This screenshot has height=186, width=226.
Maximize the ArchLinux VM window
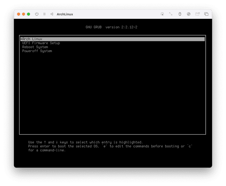tap(29, 14)
